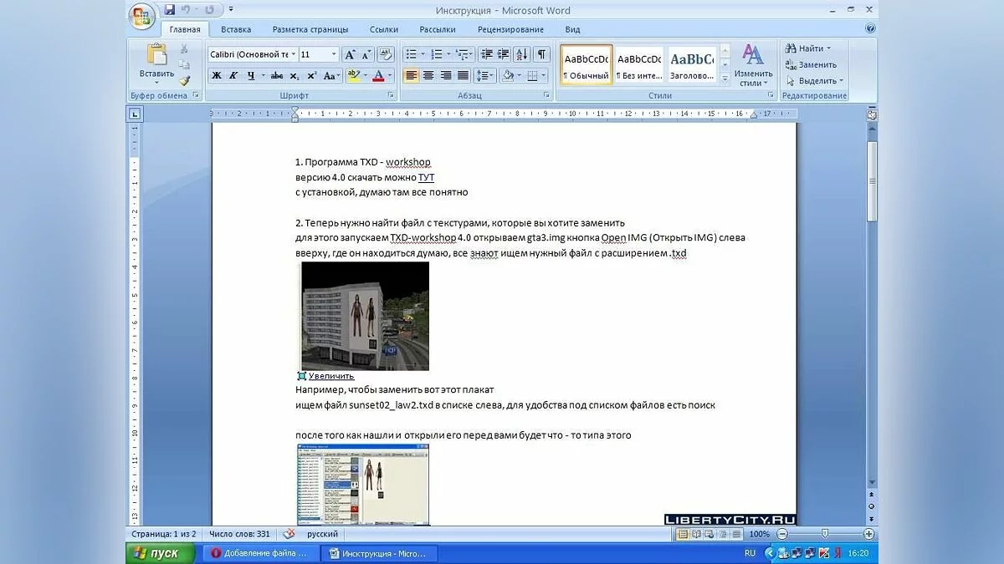
Task: Increase font size with the grow font button
Action: [x=350, y=54]
